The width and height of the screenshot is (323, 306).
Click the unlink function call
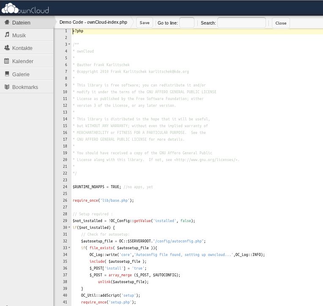coord(104,282)
